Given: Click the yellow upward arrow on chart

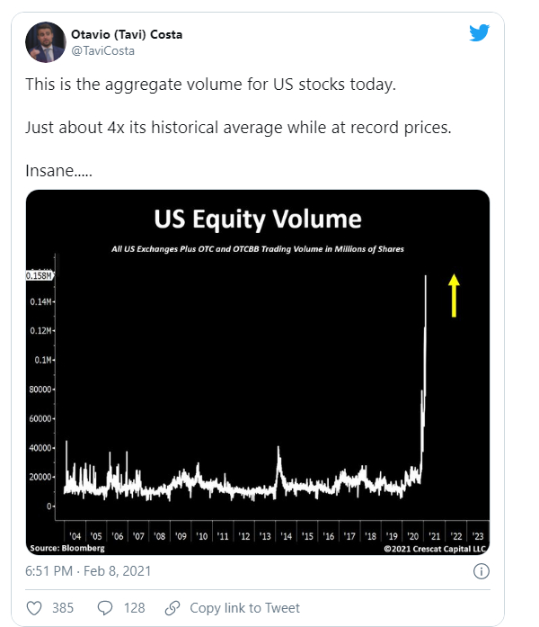Looking at the screenshot, I should 454,295.
